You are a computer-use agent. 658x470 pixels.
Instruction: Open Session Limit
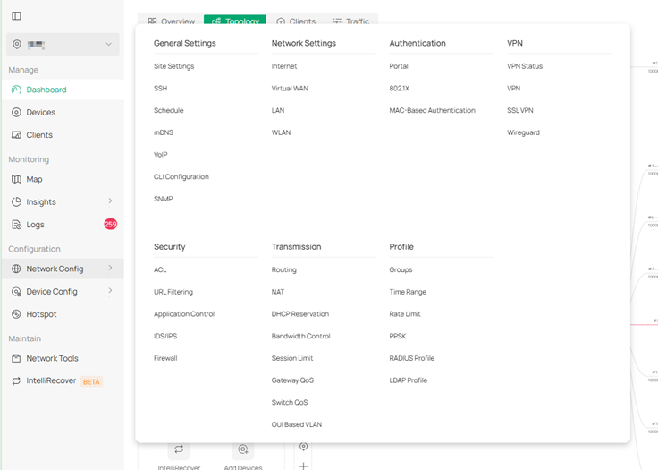pos(292,358)
